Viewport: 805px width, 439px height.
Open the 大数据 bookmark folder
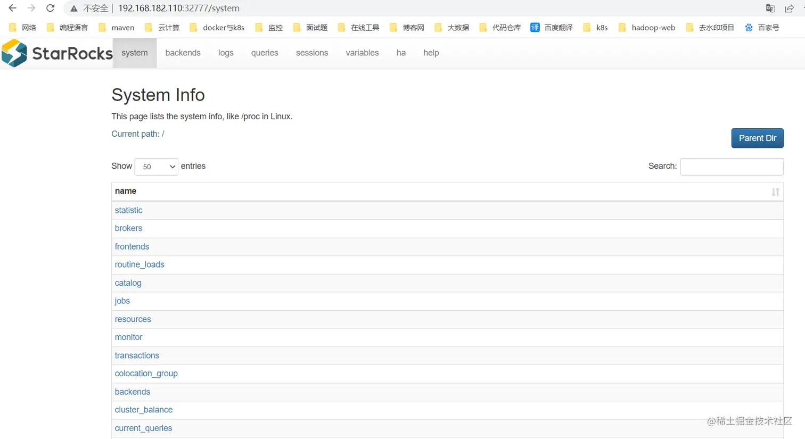tap(452, 28)
